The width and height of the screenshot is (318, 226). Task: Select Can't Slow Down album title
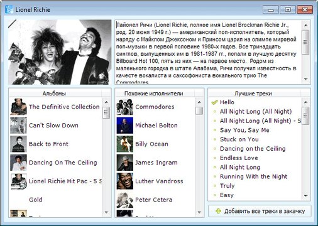pyautogui.click(x=53, y=126)
